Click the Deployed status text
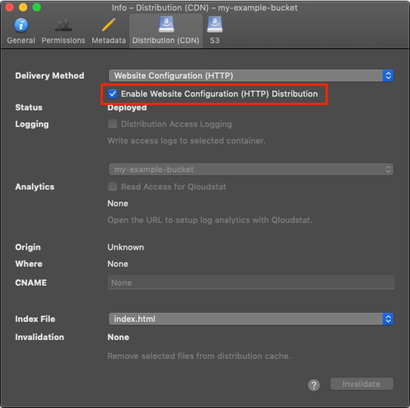This screenshot has width=410, height=408. pos(127,108)
